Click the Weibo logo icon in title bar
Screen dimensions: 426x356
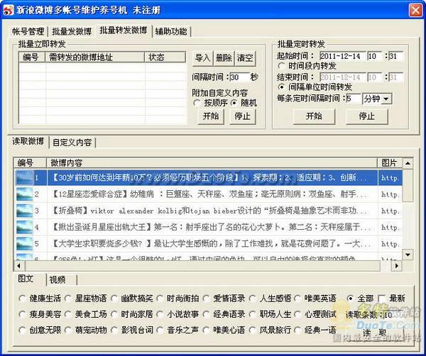click(x=9, y=10)
